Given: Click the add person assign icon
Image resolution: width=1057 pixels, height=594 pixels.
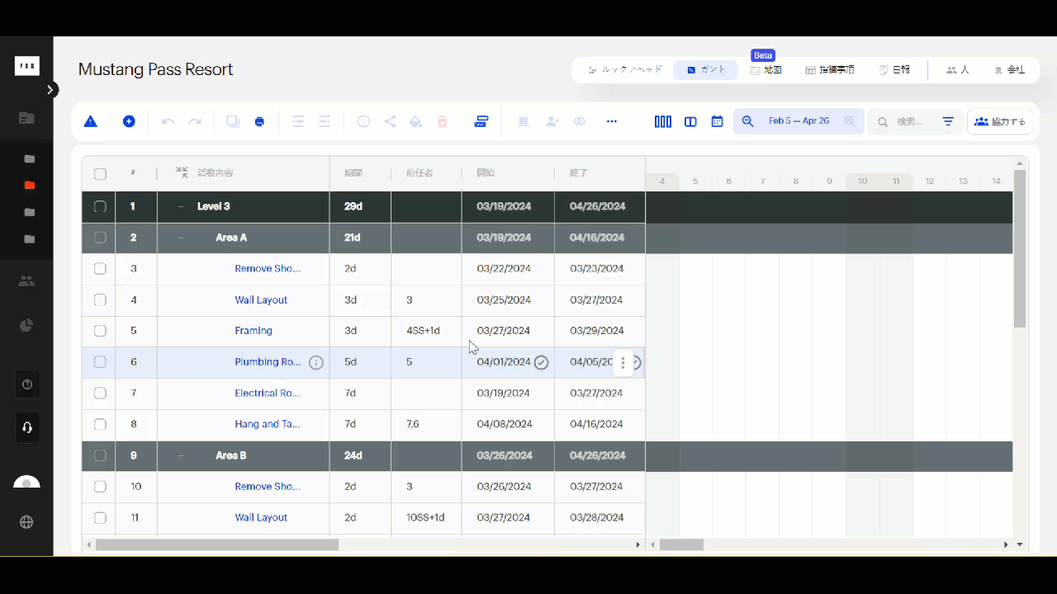Looking at the screenshot, I should pos(552,121).
